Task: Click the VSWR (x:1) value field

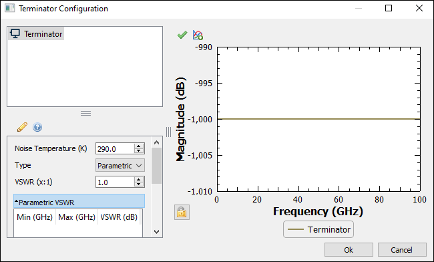Action: point(115,182)
